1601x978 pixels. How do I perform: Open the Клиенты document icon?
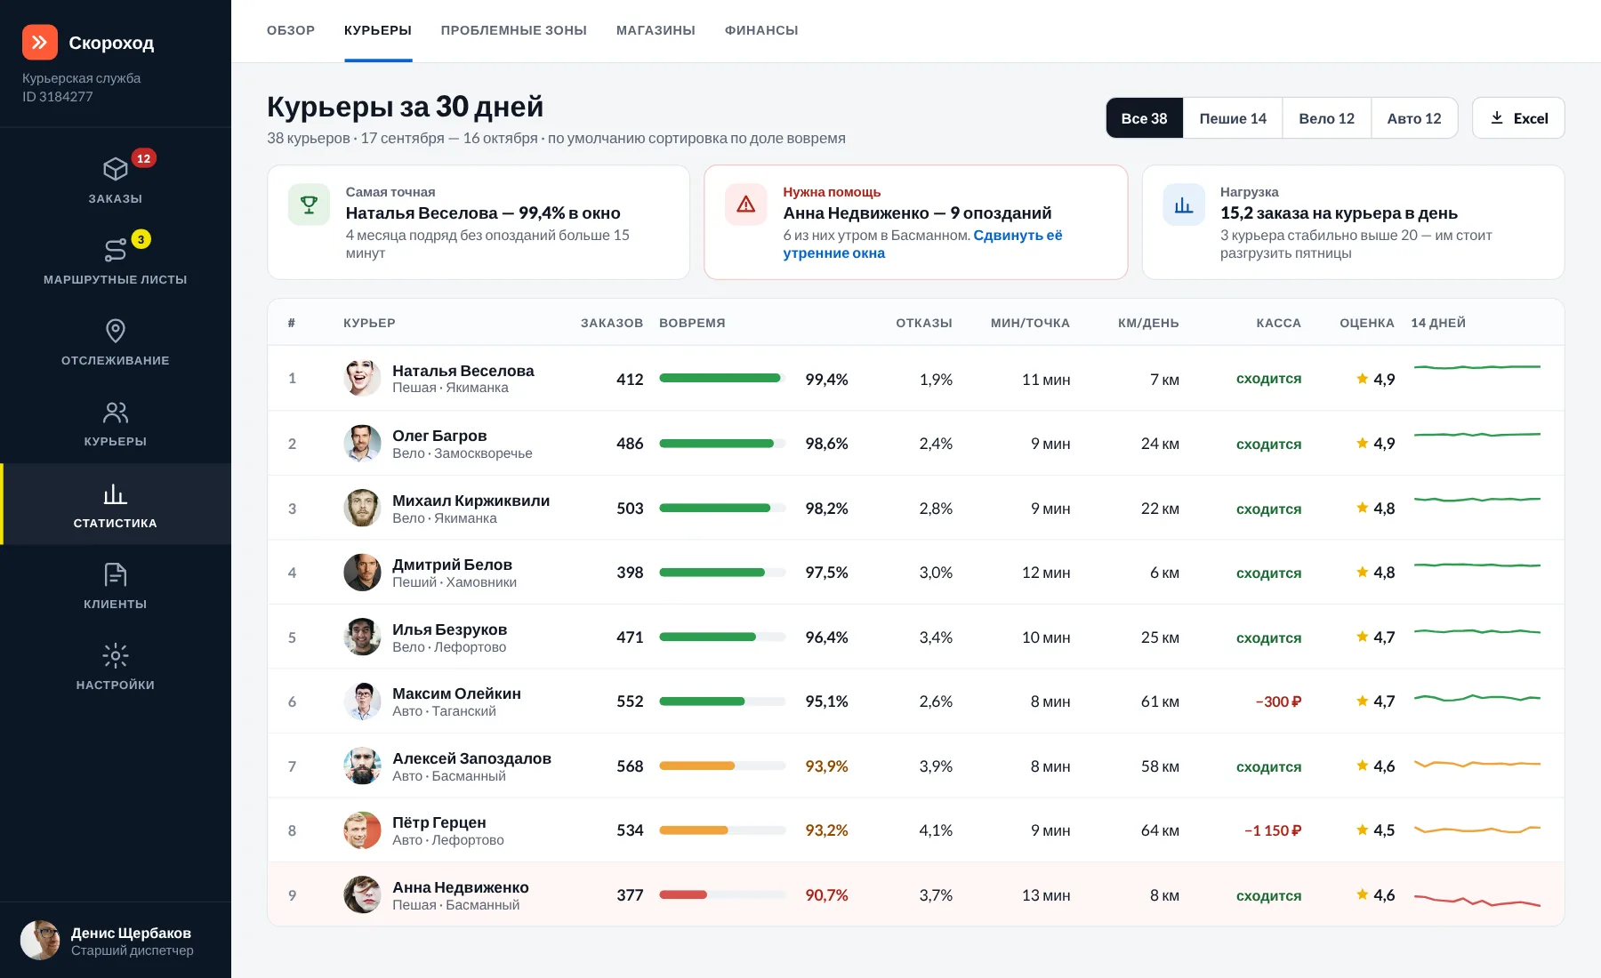116,574
